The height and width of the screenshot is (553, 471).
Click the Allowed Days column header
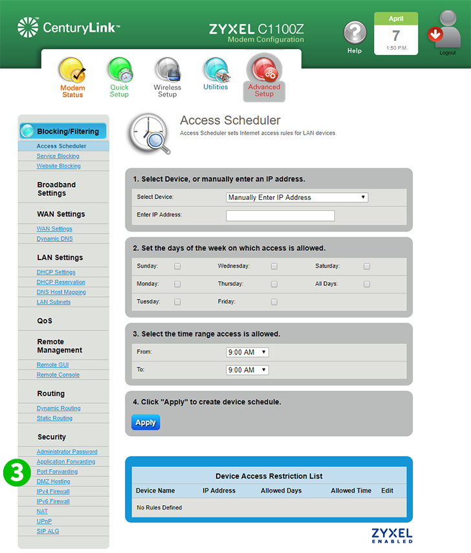click(x=281, y=490)
